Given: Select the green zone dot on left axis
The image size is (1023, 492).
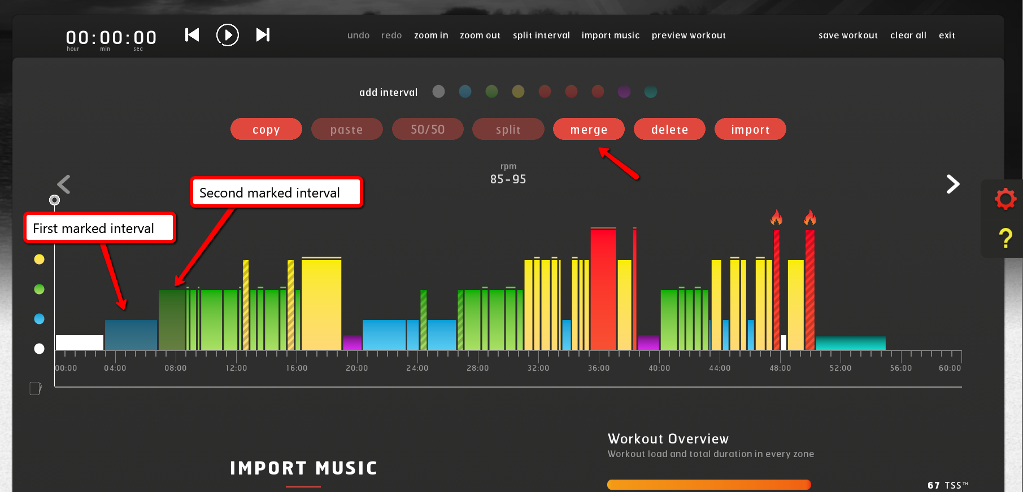Looking at the screenshot, I should click(39, 289).
